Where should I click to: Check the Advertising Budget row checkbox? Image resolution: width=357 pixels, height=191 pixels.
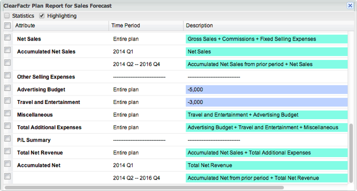[x=7, y=88]
